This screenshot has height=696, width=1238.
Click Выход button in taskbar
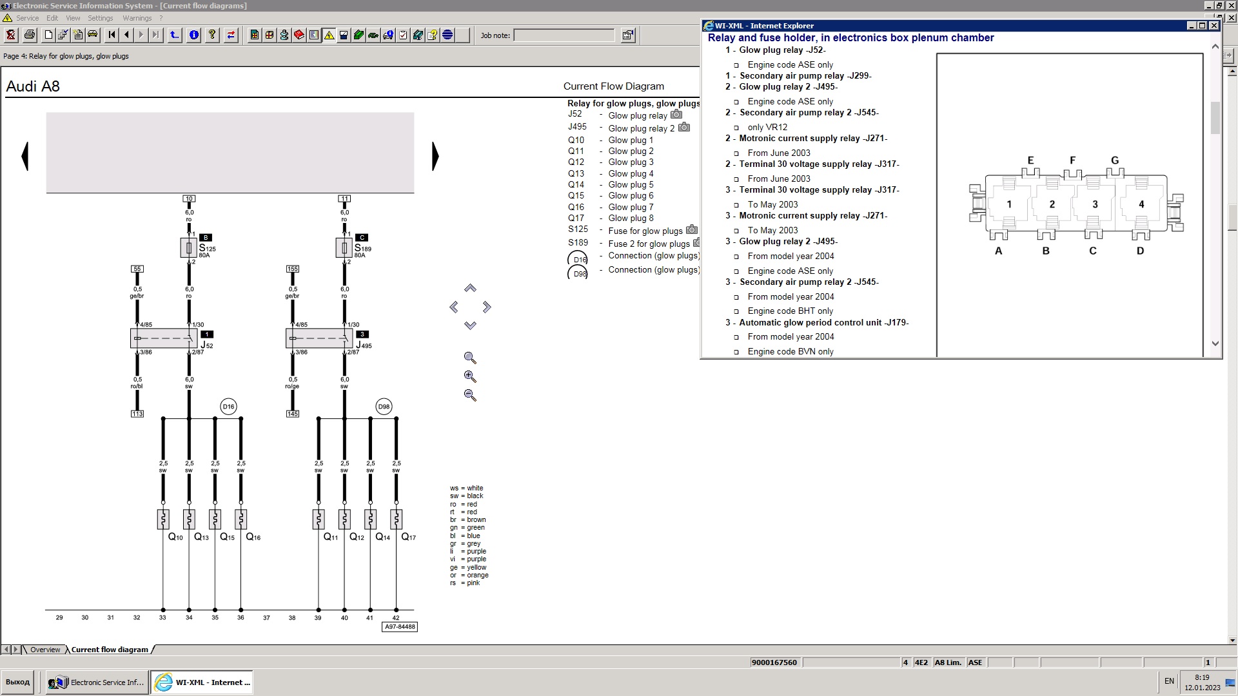point(18,682)
